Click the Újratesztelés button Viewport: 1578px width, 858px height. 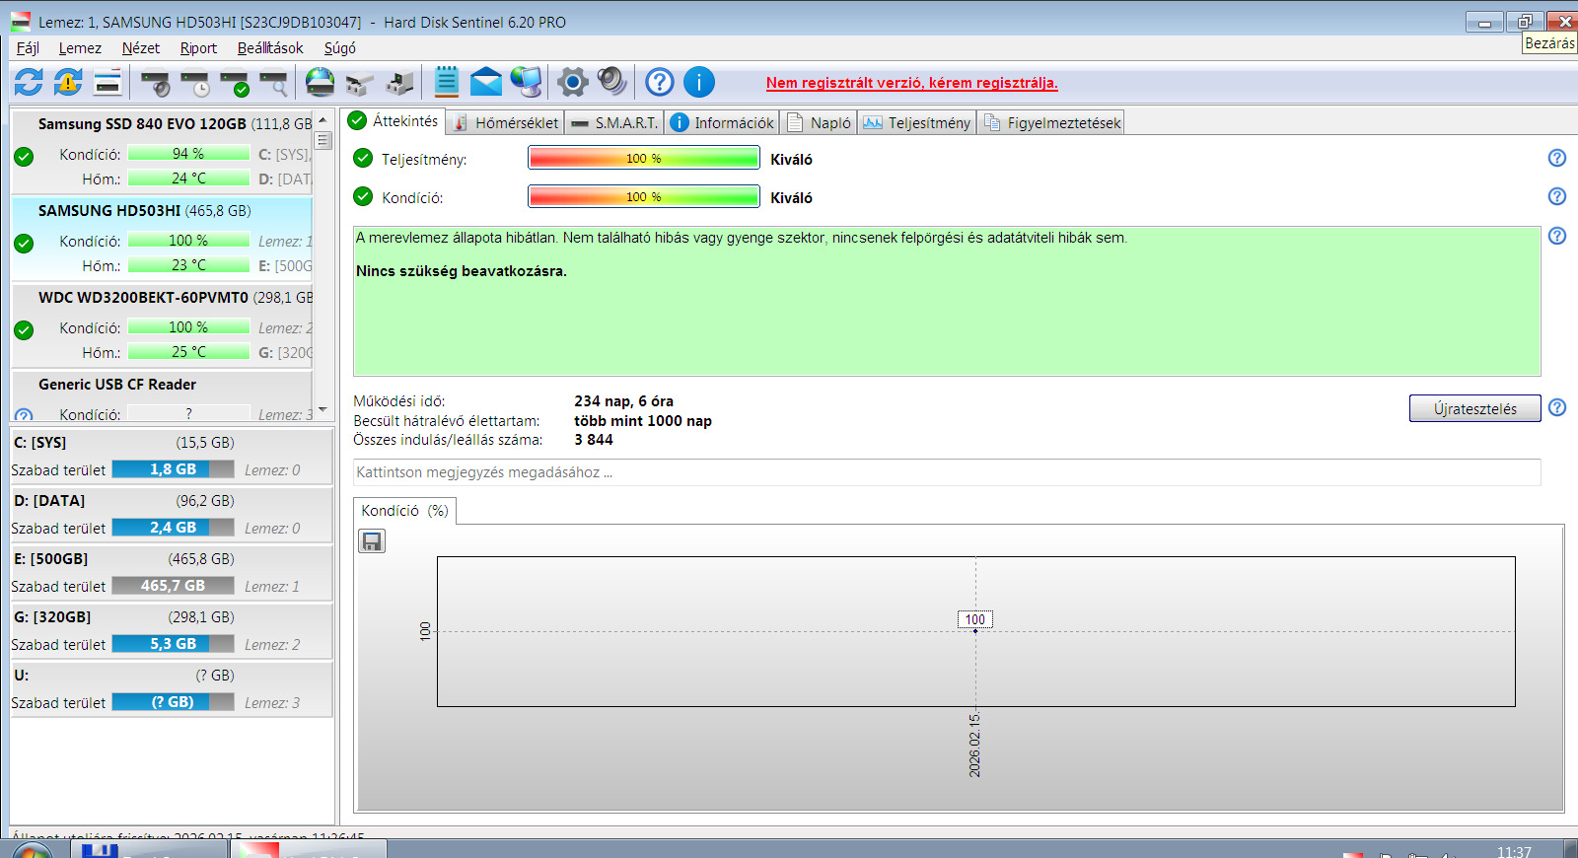tap(1474, 408)
